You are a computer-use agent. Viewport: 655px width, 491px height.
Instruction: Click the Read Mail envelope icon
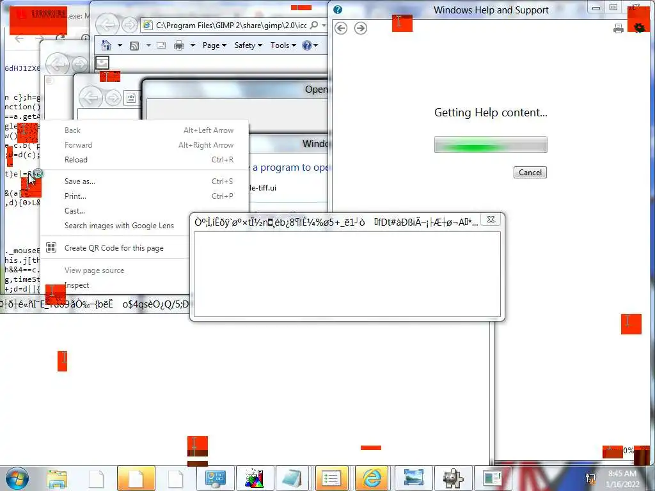pos(161,45)
